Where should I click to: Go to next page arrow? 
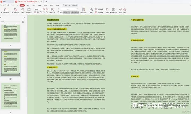(x=78, y=9)
